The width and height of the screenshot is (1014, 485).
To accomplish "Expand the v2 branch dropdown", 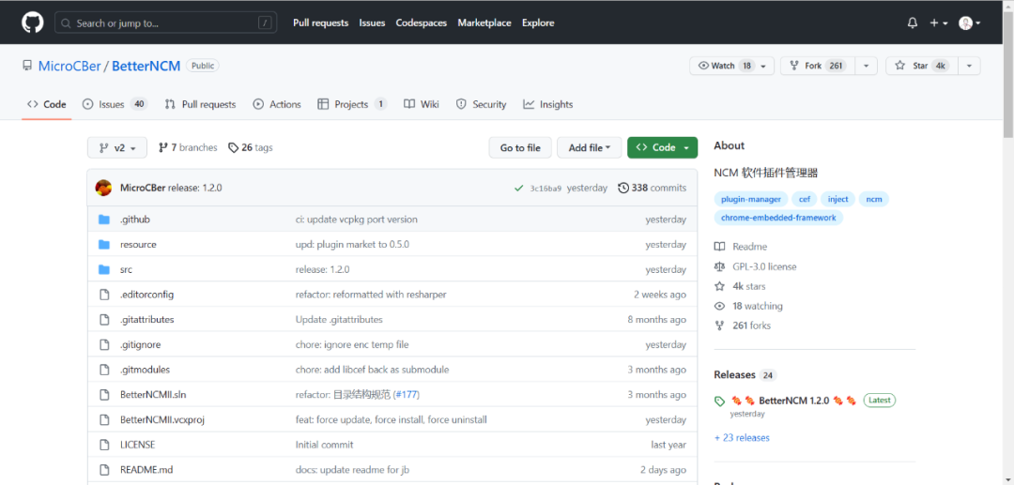I will click(x=117, y=148).
